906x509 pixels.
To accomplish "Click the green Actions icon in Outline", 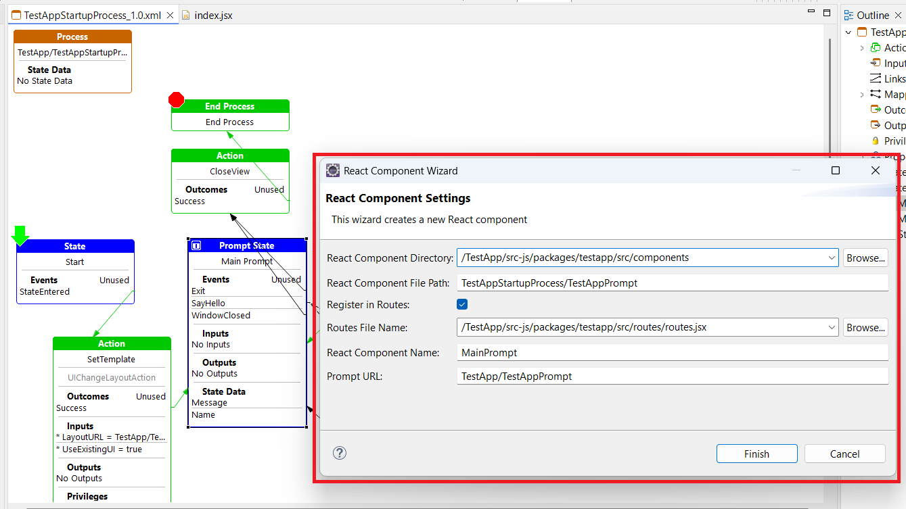I will 876,47.
